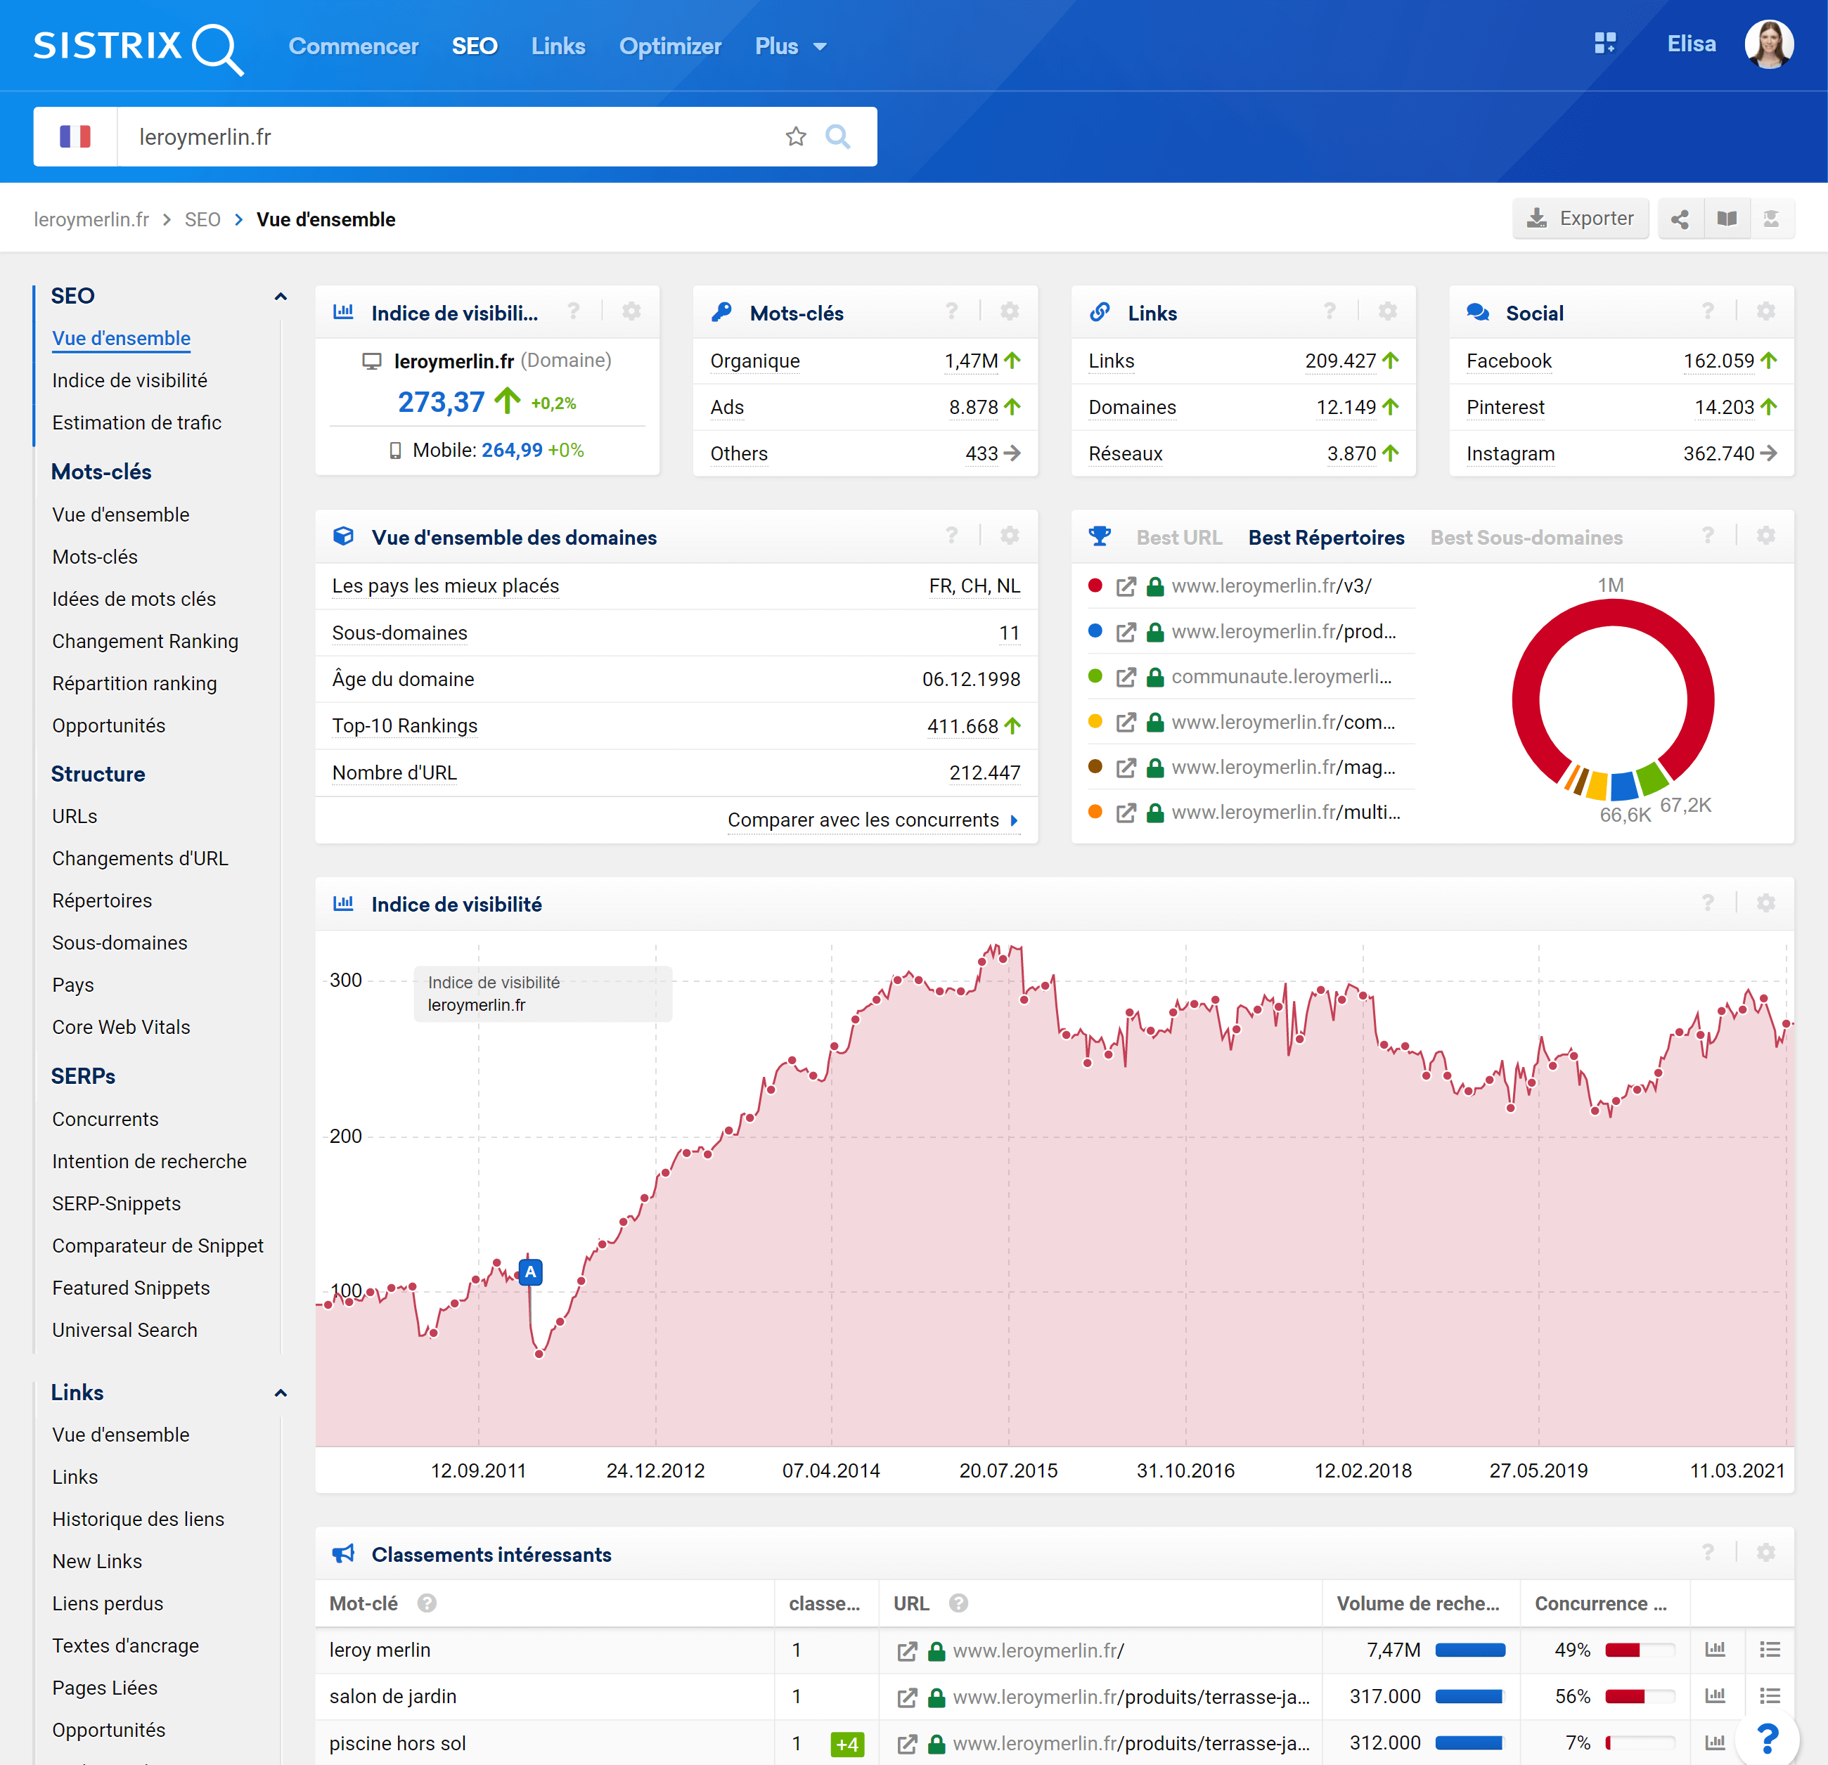Open settings gear of Mots-clés box
The height and width of the screenshot is (1765, 1828).
point(1009,311)
